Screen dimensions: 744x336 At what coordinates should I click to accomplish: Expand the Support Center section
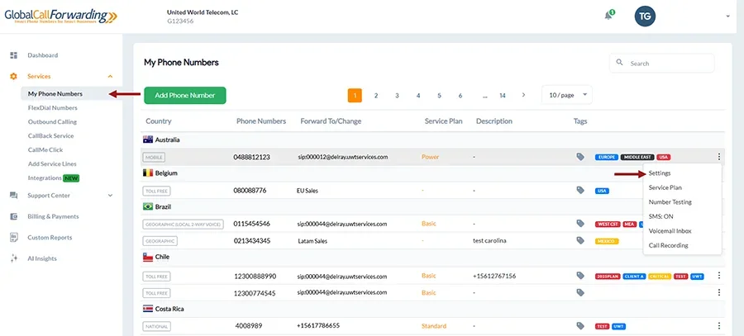click(x=111, y=196)
